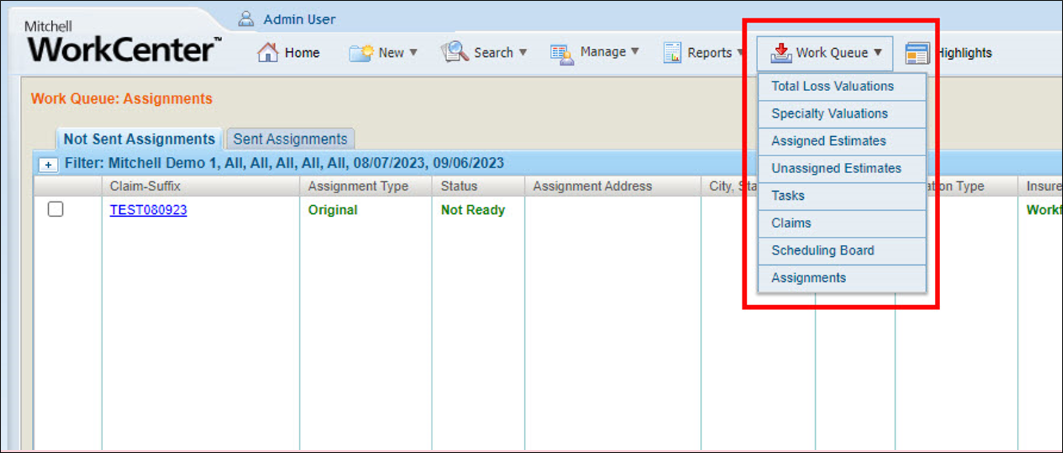Tick the checkbox for claim TEST080923

pyautogui.click(x=56, y=209)
